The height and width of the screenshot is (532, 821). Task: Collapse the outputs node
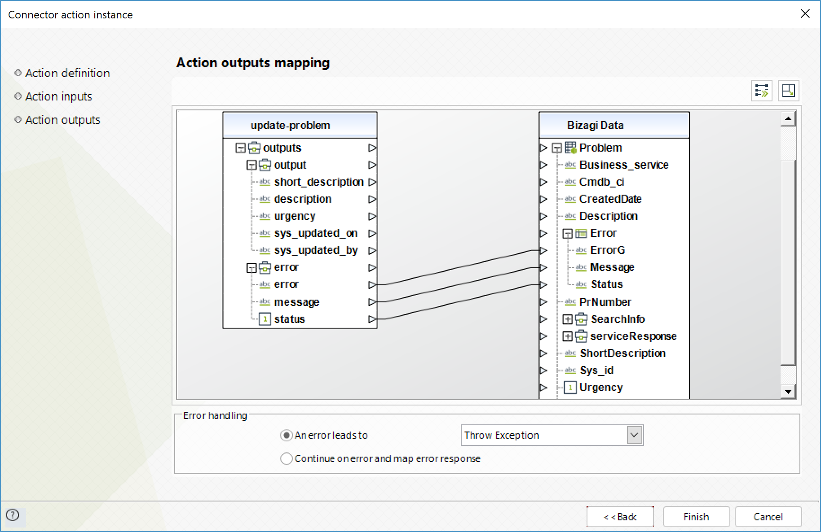(x=241, y=148)
